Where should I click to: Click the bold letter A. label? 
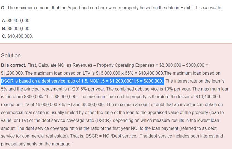4,21
